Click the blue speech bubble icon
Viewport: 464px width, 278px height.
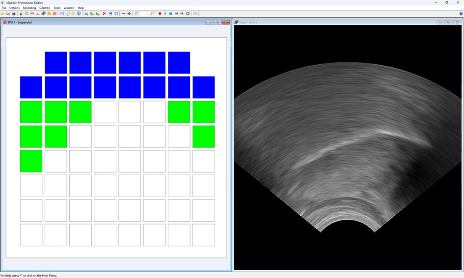(x=79, y=14)
